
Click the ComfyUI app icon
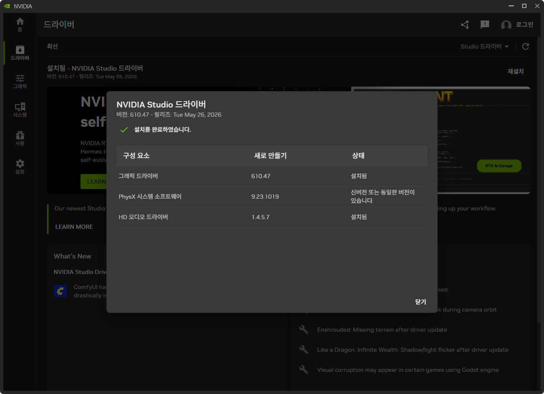tap(60, 291)
